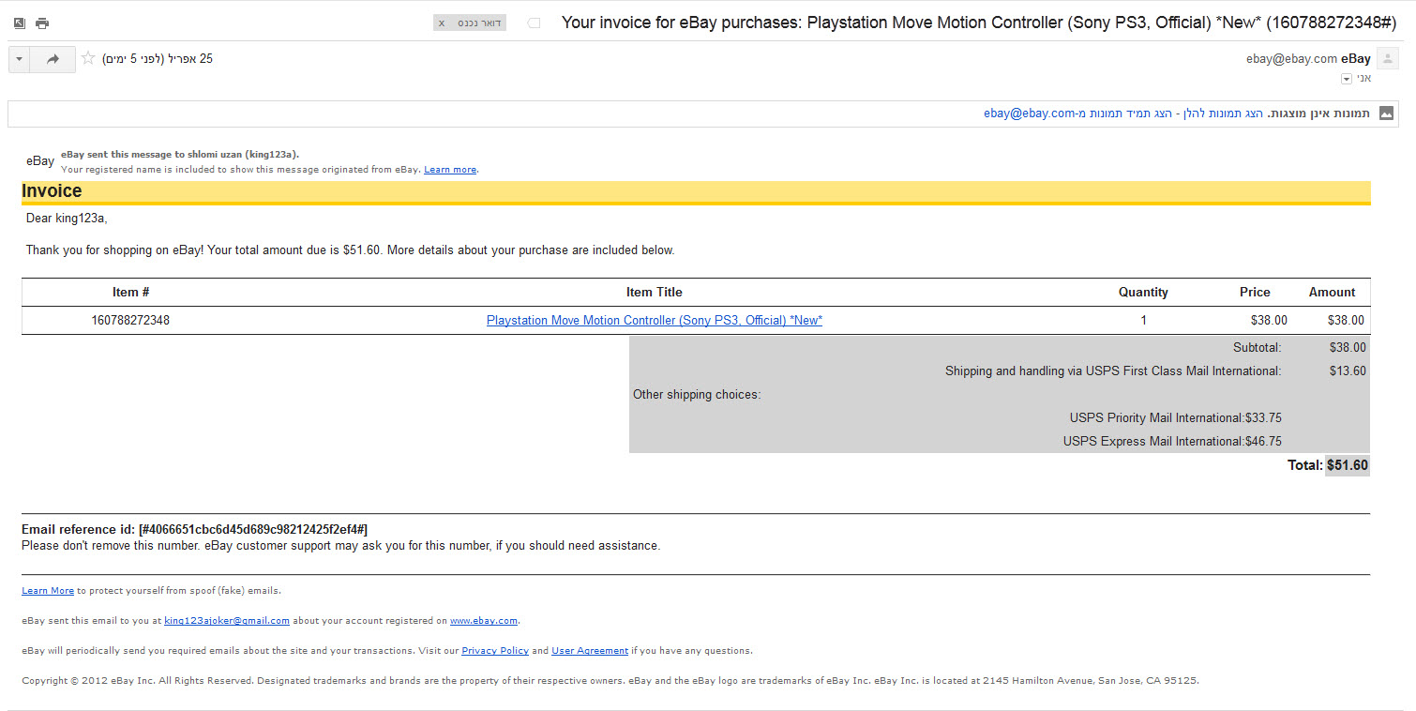This screenshot has height=711, width=1416.
Task: Click the king123ajoker@gmail.com email link
Action: (x=226, y=621)
